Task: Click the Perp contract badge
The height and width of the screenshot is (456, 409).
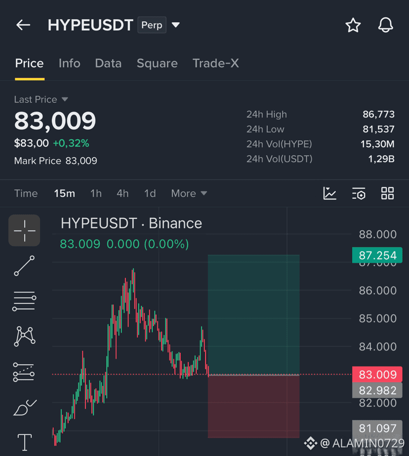Action: pos(152,25)
